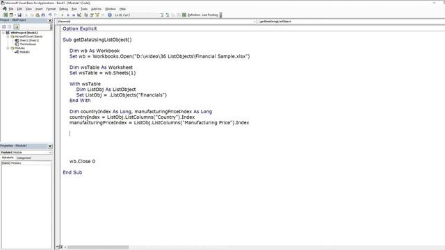Collapse the VBAProject (Book1) tree node
445x250 pixels.
click(3, 33)
